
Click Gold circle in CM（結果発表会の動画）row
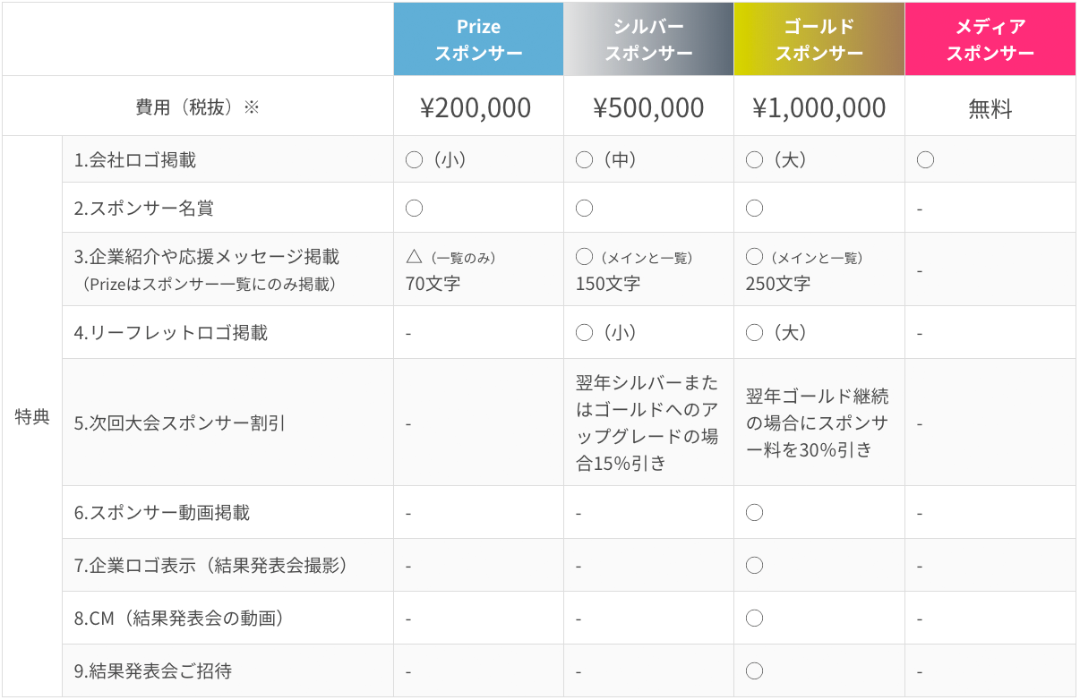(x=755, y=618)
